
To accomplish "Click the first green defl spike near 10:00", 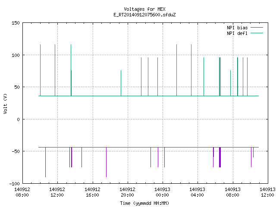I will click(x=40, y=70).
